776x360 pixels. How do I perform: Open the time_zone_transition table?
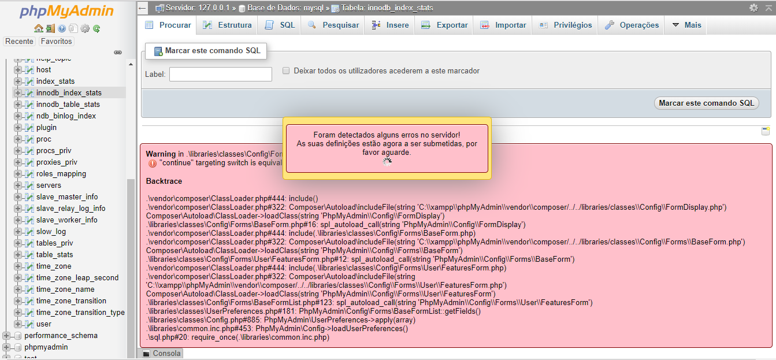tap(71, 300)
